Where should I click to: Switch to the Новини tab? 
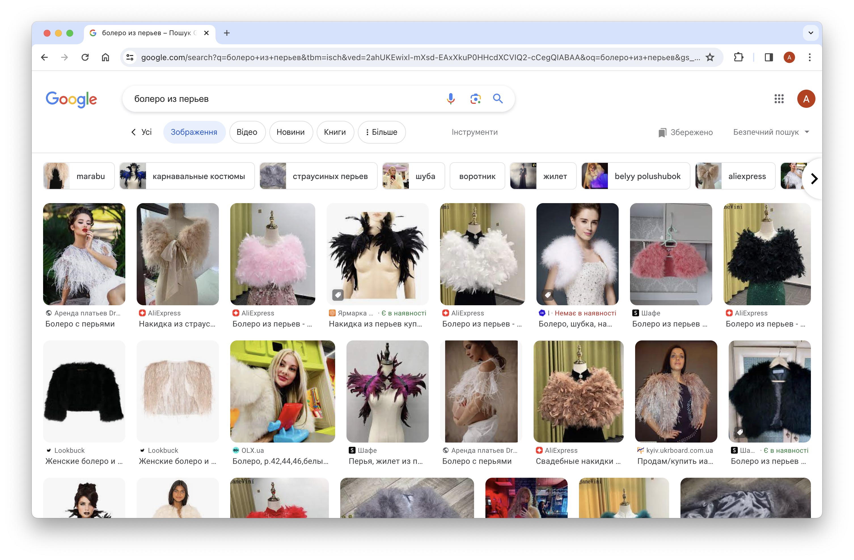[290, 132]
